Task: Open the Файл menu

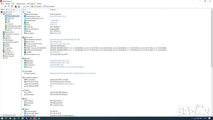Action: pos(2,4)
